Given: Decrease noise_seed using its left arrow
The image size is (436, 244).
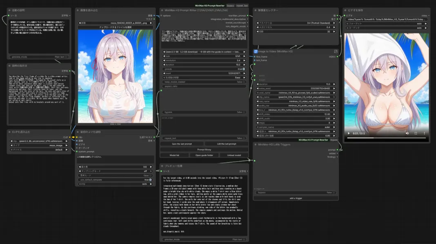Looking at the screenshot, I should [x=257, y=88].
